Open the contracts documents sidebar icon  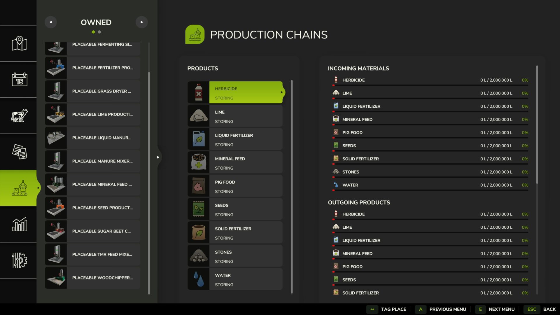coord(19,152)
